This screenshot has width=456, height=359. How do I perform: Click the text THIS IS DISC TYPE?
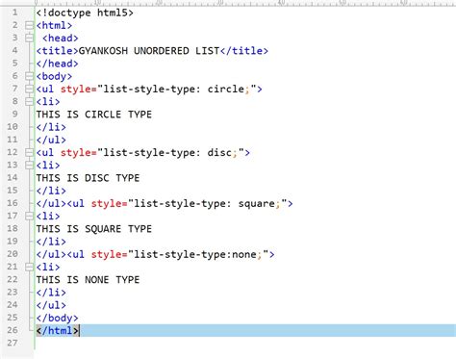pos(88,178)
